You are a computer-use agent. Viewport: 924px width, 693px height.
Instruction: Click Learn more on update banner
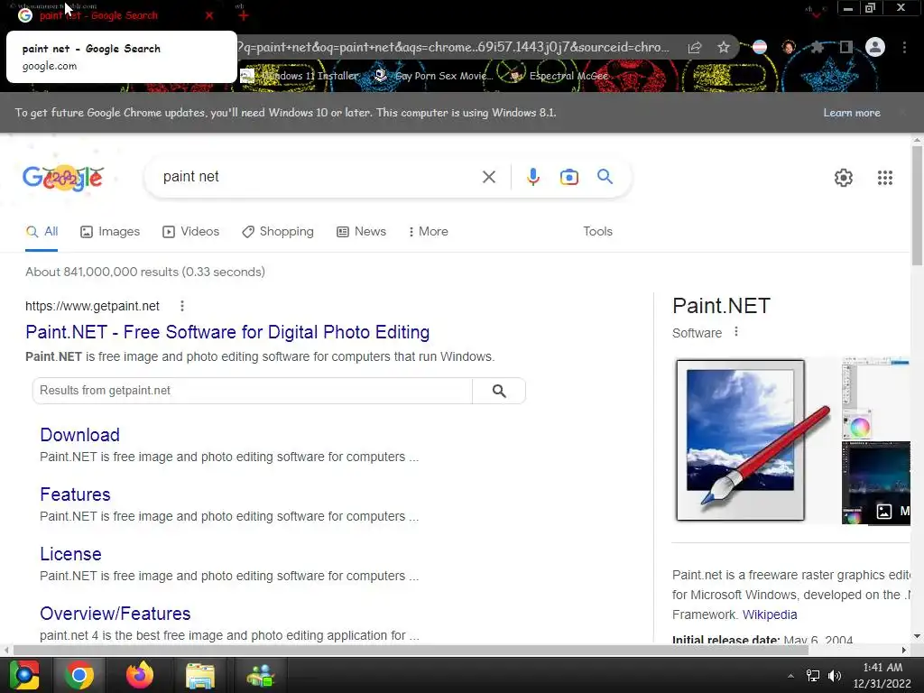[852, 113]
